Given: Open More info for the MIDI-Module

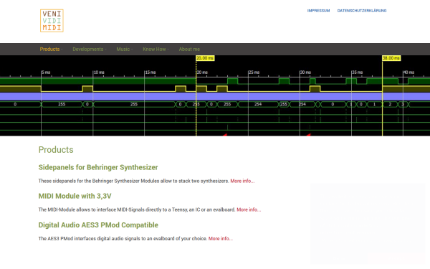Looking at the screenshot, I should 249,209.
